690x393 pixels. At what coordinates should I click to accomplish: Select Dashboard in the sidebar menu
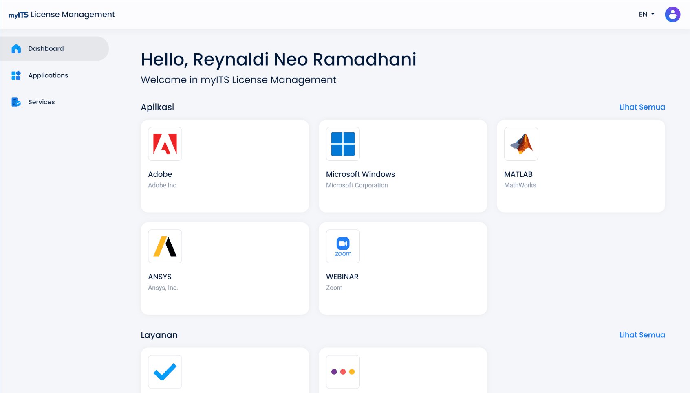pos(55,49)
